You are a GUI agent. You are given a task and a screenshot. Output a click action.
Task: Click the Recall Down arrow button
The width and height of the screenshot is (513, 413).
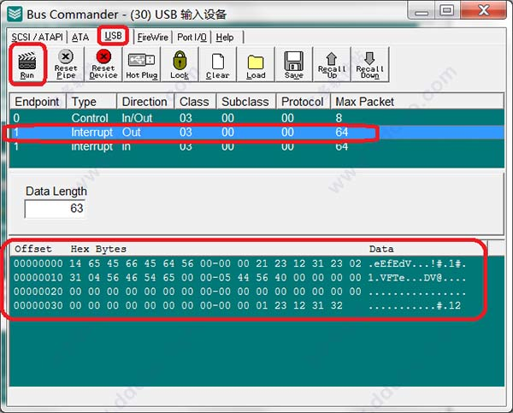point(369,64)
